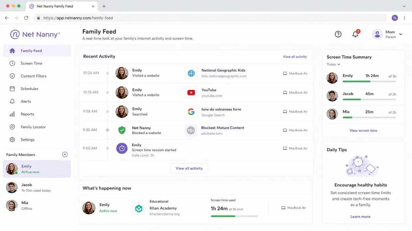
Task: Click the Khan Academy logo icon
Action: [139, 208]
